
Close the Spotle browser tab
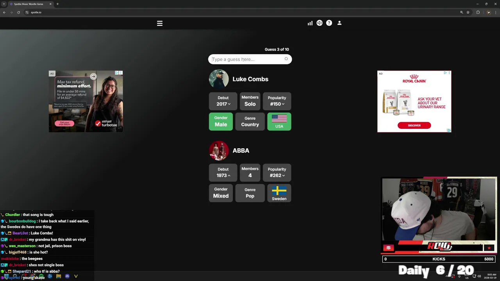pyautogui.click(x=50, y=4)
